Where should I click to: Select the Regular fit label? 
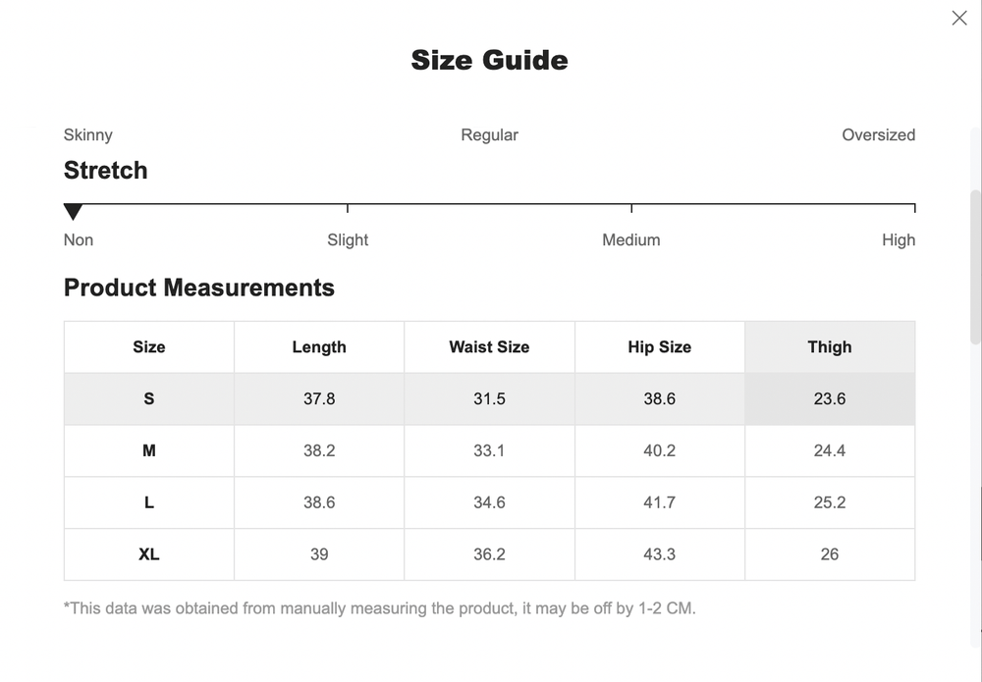(489, 134)
